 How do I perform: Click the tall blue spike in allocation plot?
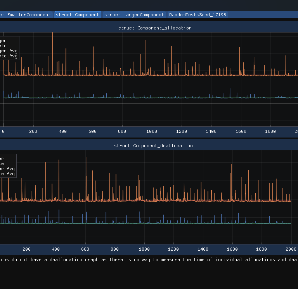[x=230, y=92]
